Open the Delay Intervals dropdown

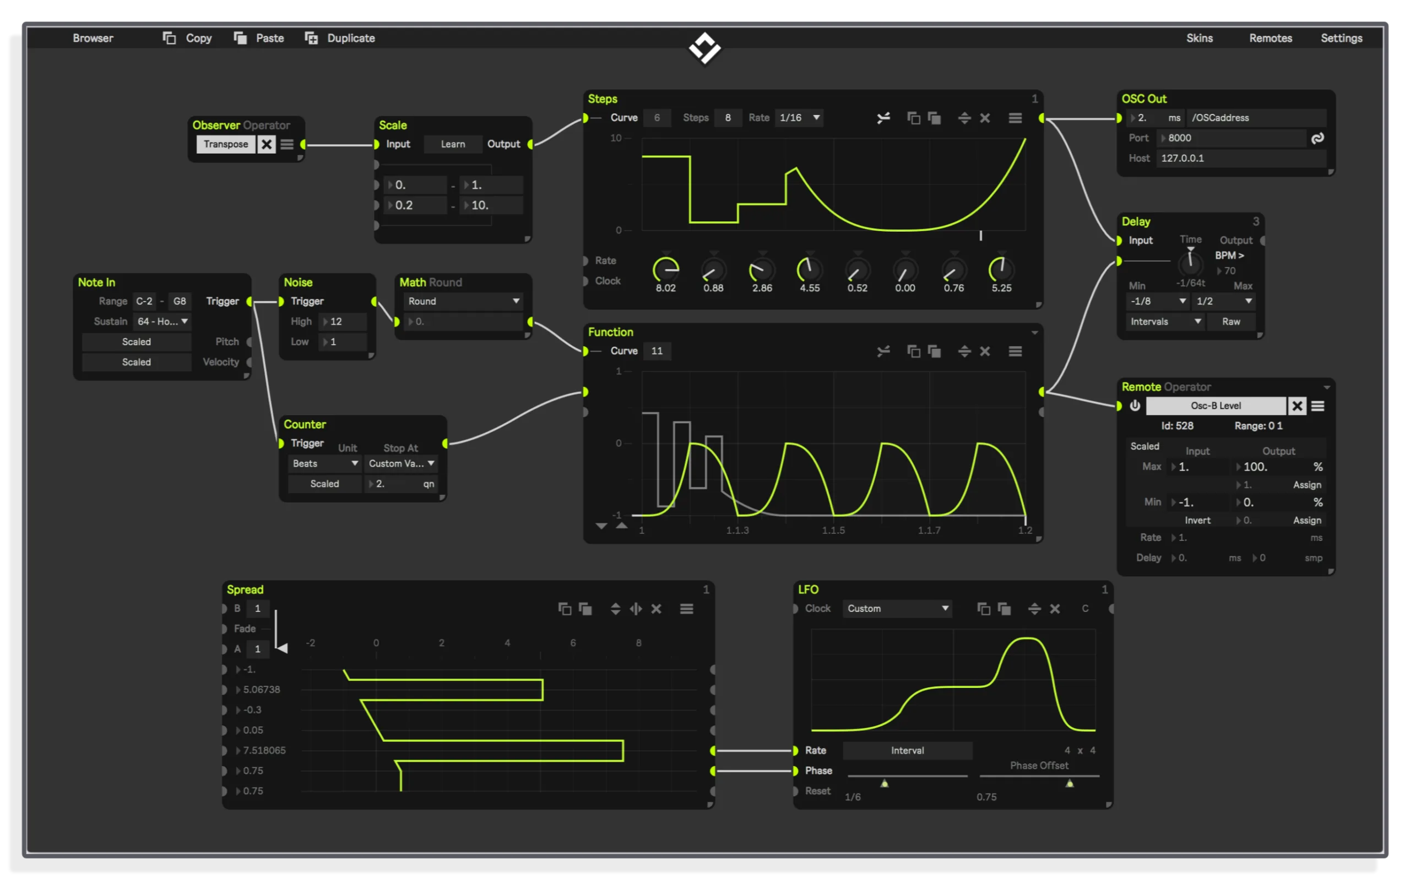(1165, 321)
